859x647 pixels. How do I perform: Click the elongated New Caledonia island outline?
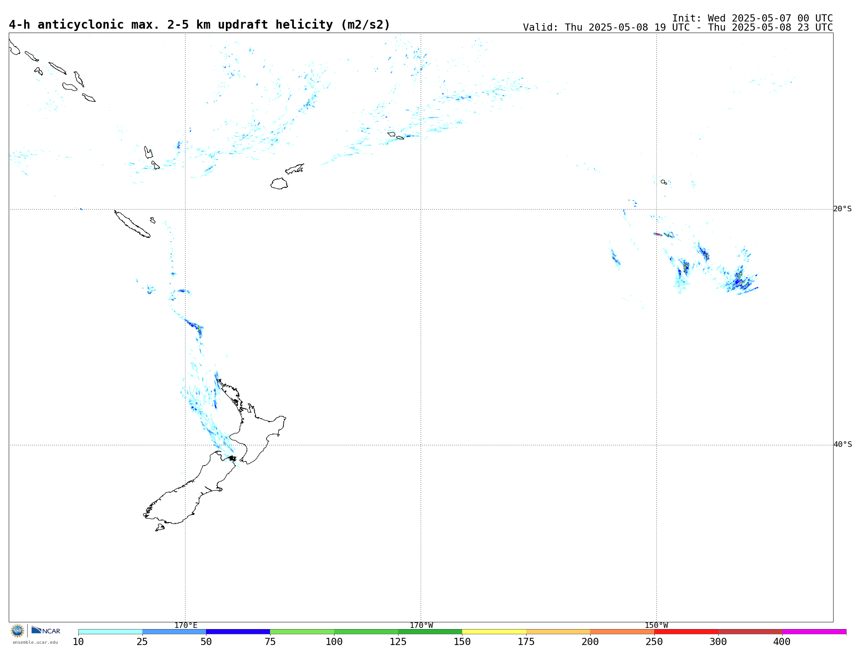(x=132, y=224)
